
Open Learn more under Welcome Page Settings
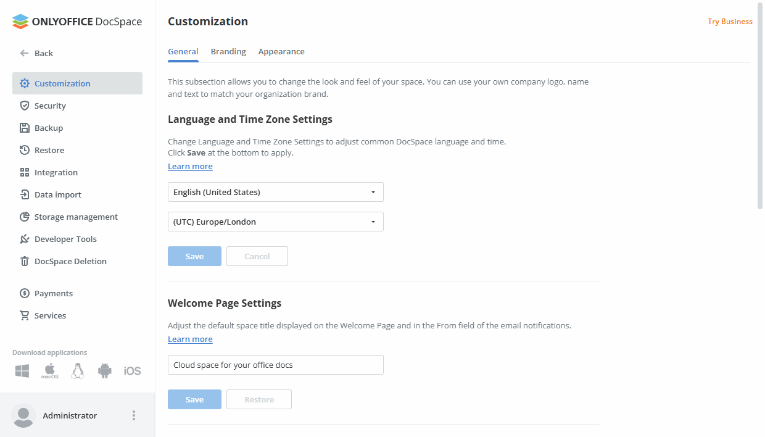190,339
